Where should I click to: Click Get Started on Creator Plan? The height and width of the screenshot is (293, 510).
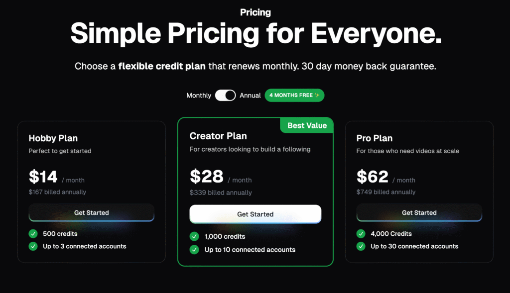click(255, 214)
